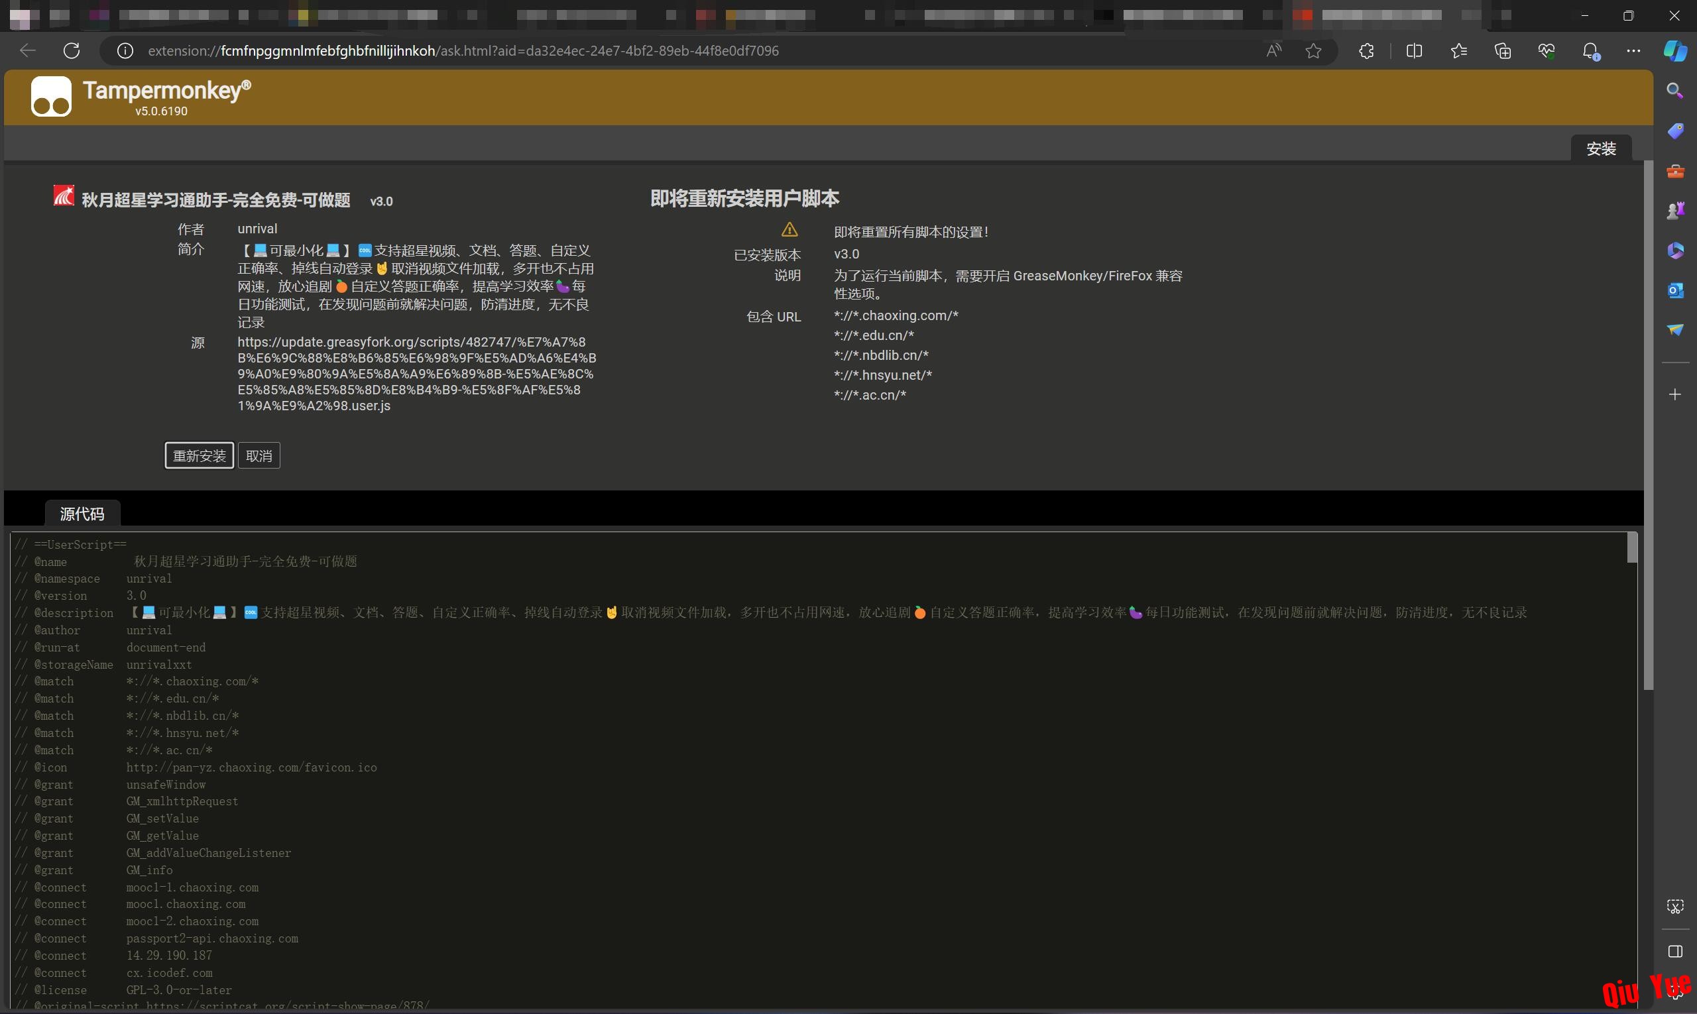Click the 重新安装 reinstall button
The width and height of the screenshot is (1697, 1014).
199,456
